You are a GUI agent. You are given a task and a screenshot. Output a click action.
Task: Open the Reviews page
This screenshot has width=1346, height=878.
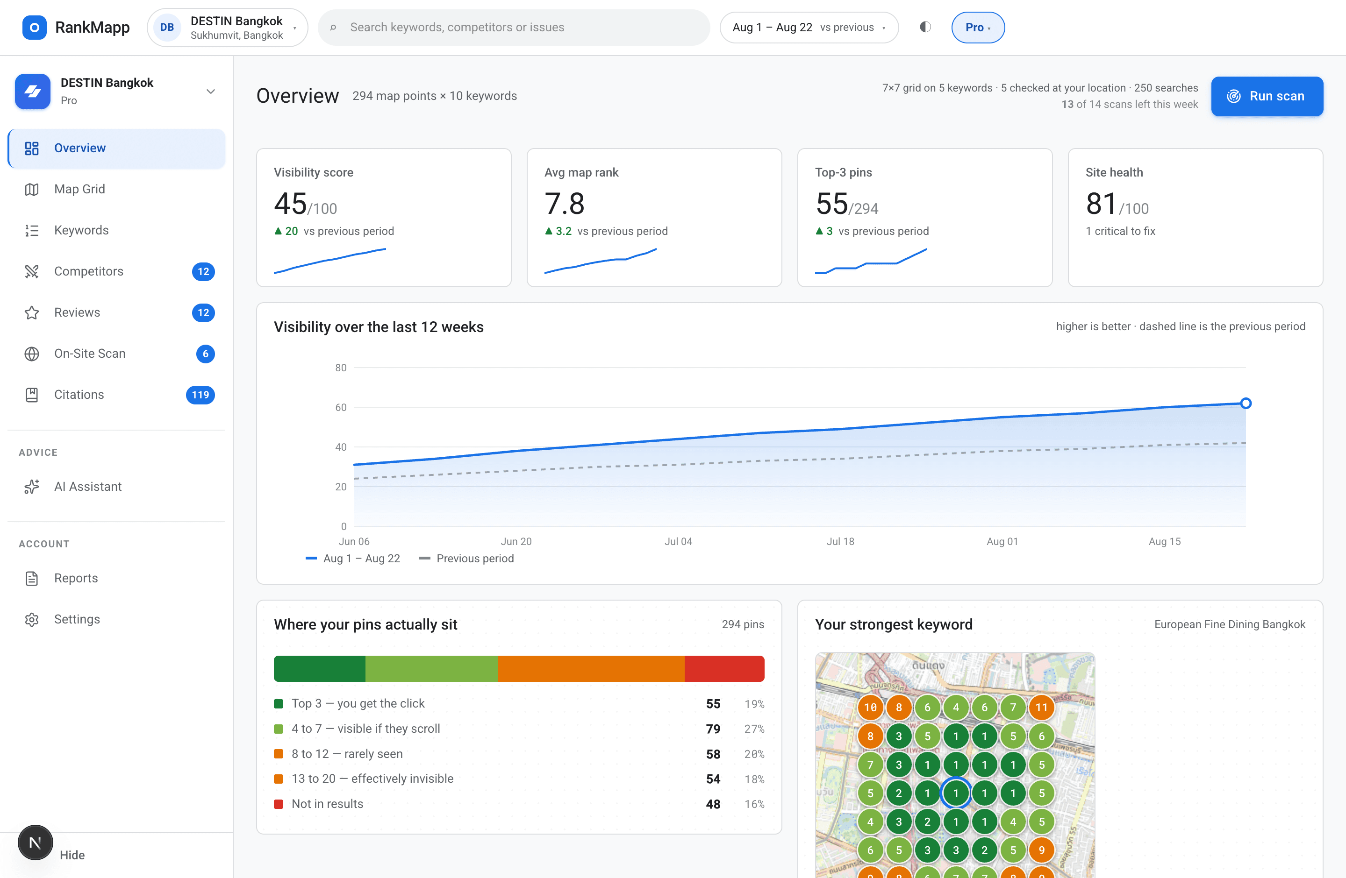point(116,312)
